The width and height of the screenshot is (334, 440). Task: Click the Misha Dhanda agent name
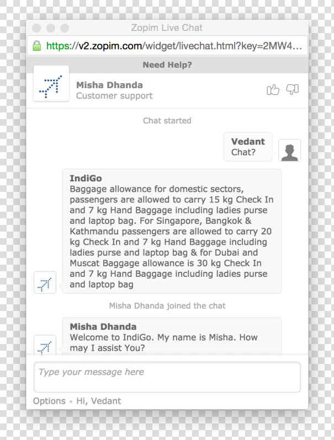(x=109, y=85)
